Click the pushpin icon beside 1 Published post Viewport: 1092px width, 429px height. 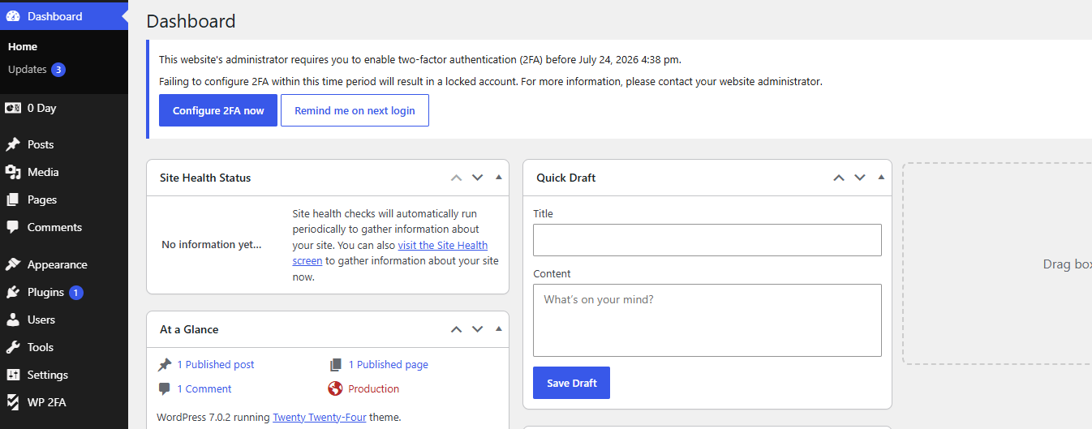point(165,365)
